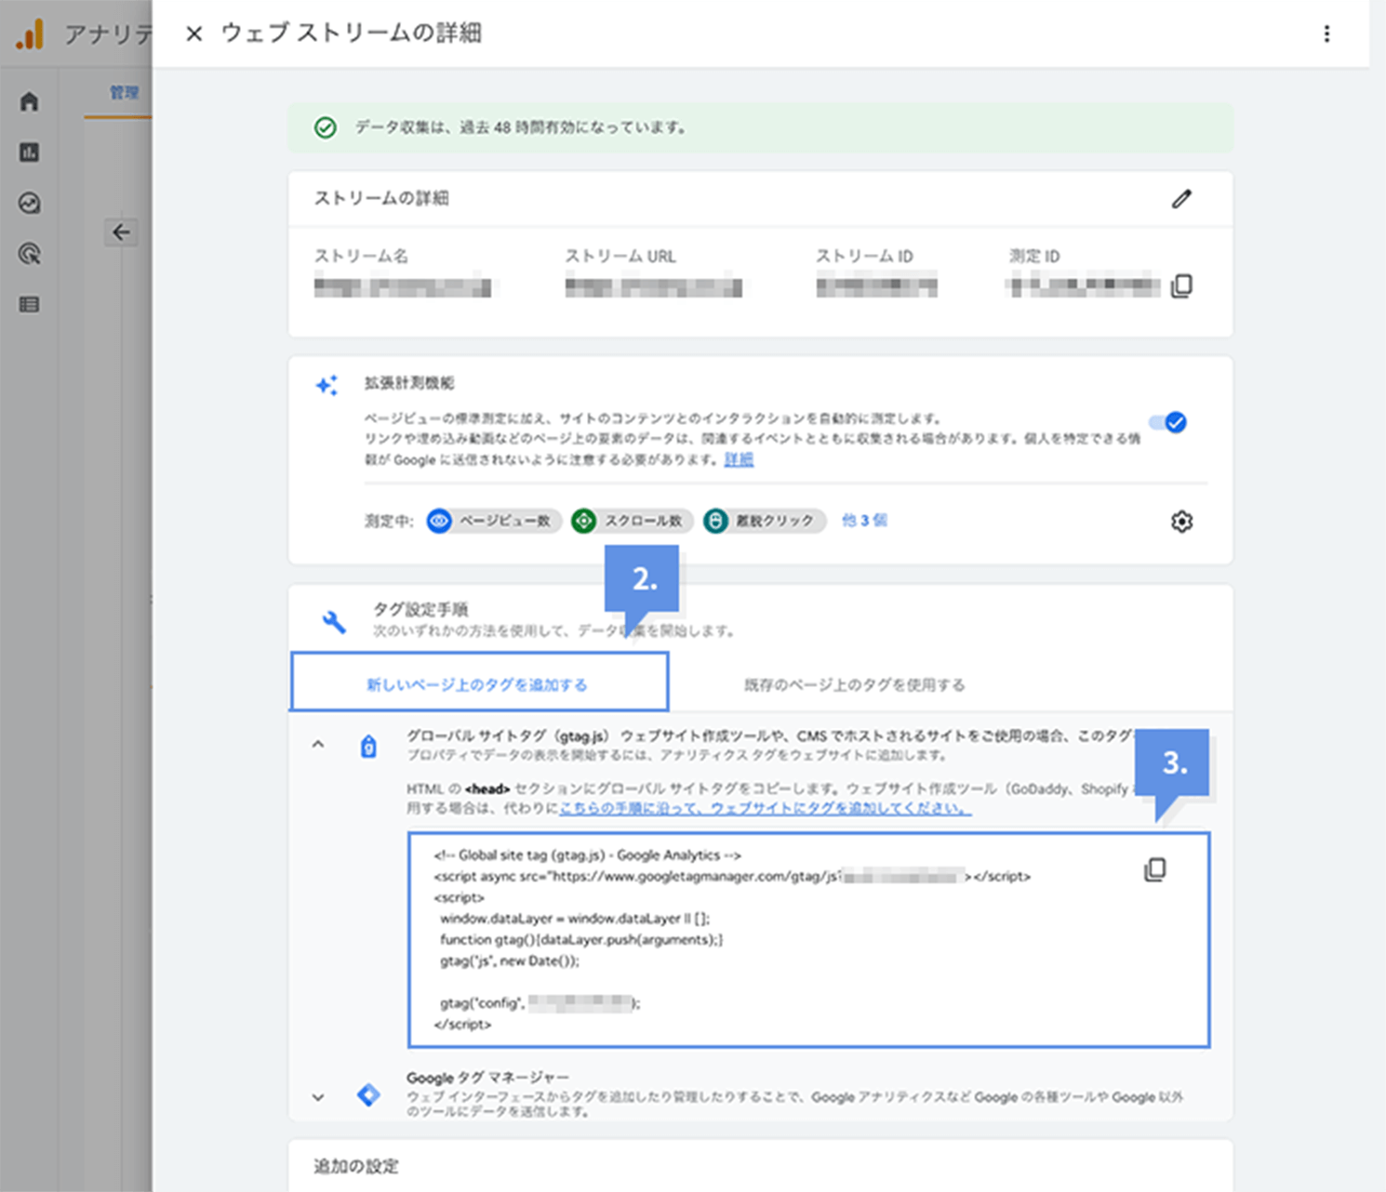
Task: Click the ストリームの詳細 heading
Action: pyautogui.click(x=381, y=198)
